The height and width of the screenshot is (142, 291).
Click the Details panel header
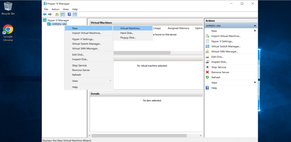click(x=146, y=94)
